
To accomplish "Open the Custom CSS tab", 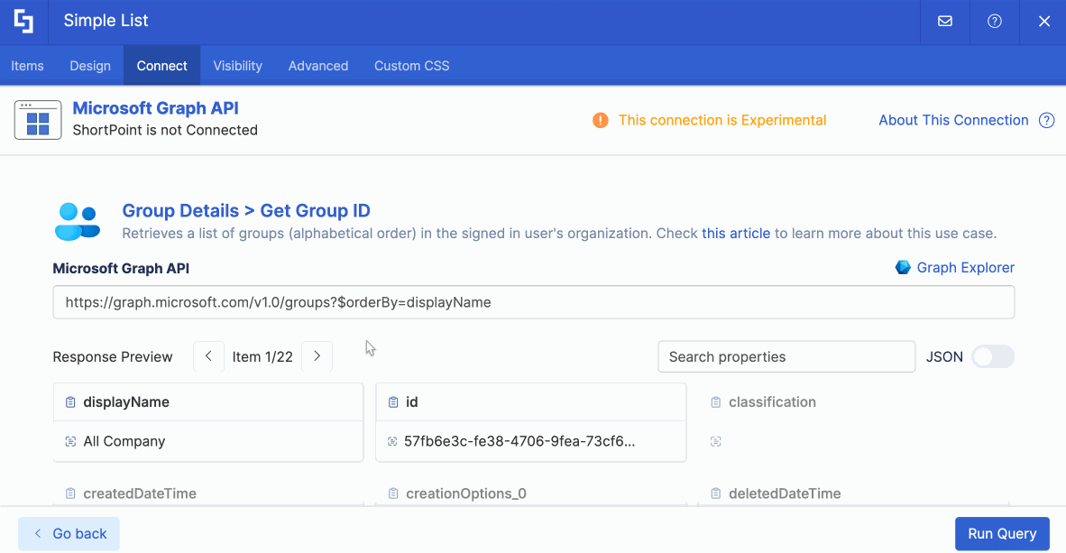I will [x=411, y=65].
